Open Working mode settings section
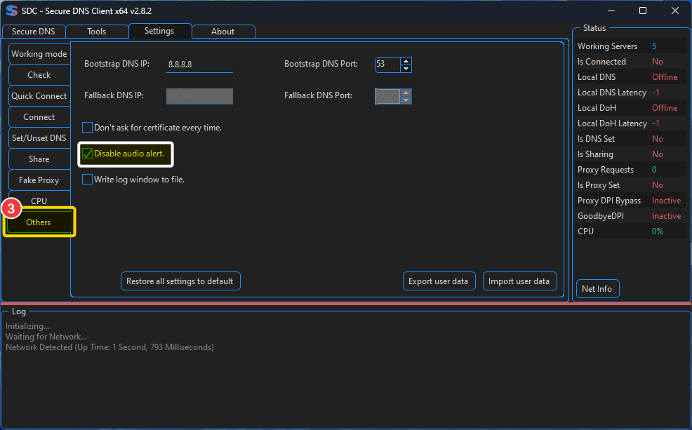The width and height of the screenshot is (692, 430). click(39, 54)
